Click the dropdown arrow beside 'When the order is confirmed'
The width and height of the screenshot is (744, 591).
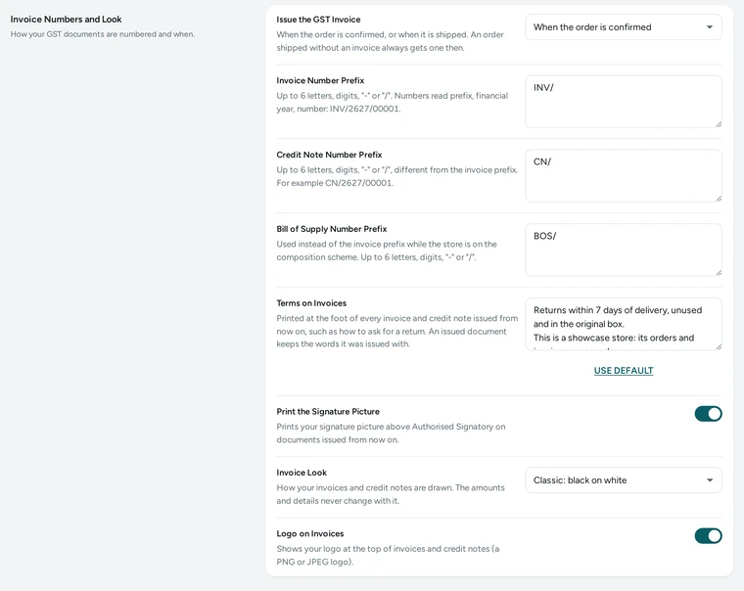(x=710, y=27)
